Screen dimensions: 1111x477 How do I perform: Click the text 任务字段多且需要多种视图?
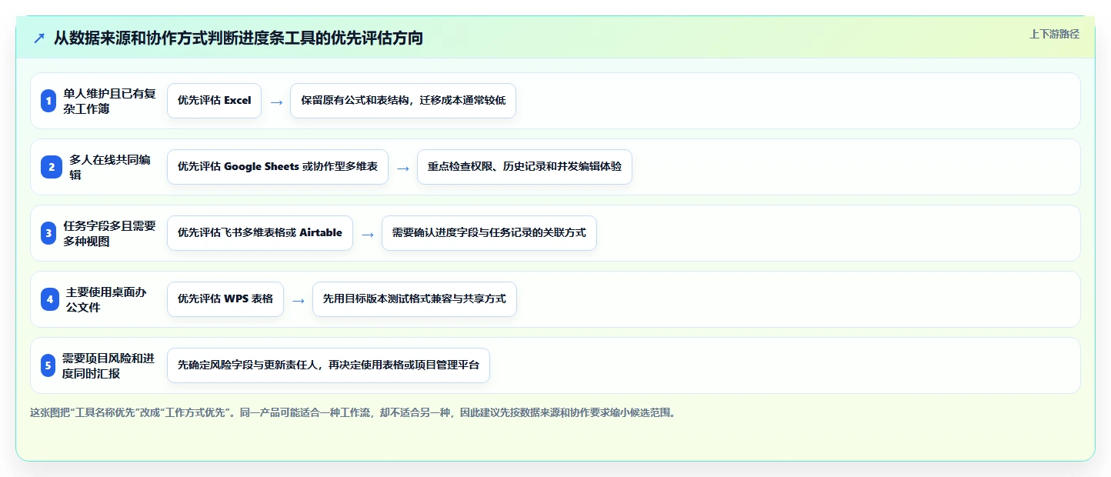(109, 233)
